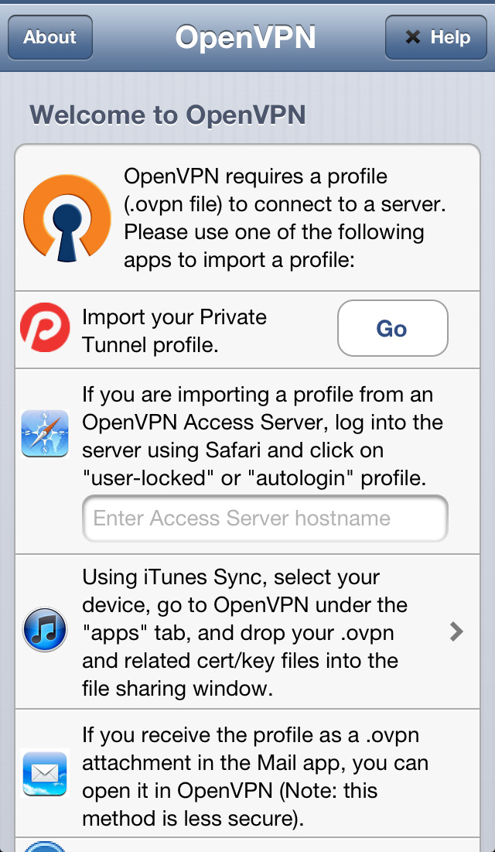Viewport: 495px width, 852px height.
Task: Click the partially visible blue icon at bottom
Action: (x=45, y=845)
